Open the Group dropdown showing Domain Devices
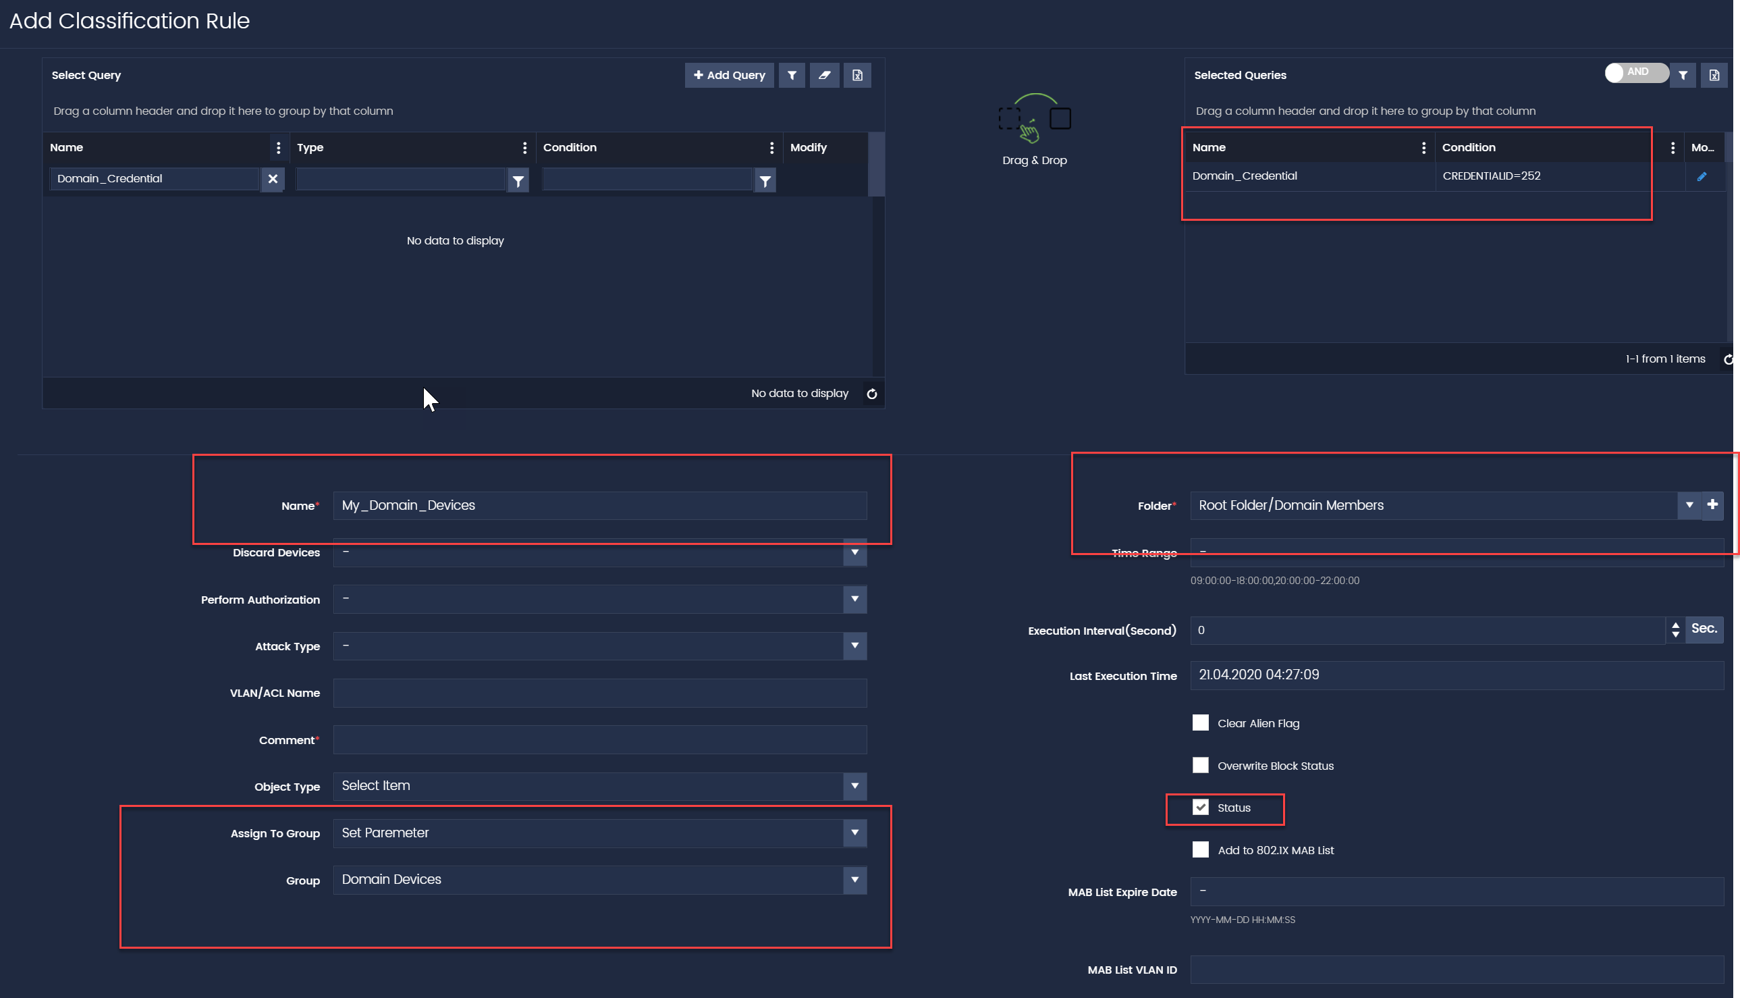The image size is (1740, 998). (855, 880)
